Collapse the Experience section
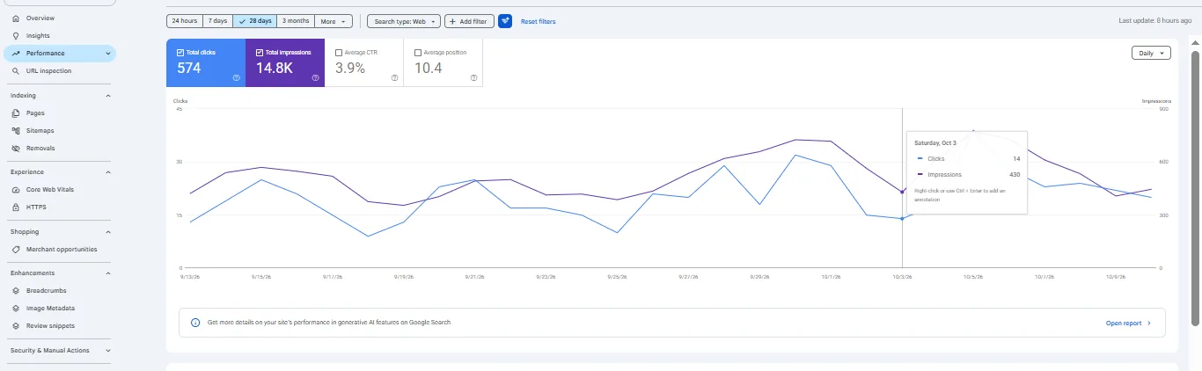The height and width of the screenshot is (371, 1202). 108,172
